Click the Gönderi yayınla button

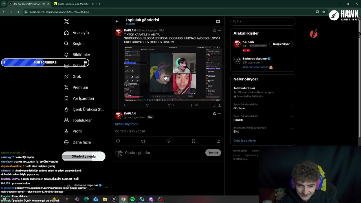click(x=83, y=156)
